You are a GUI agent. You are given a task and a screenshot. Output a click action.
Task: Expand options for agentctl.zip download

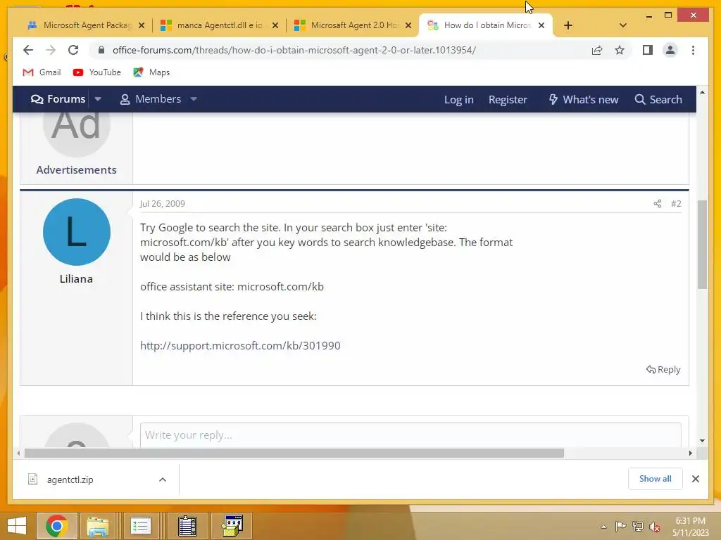tap(163, 480)
